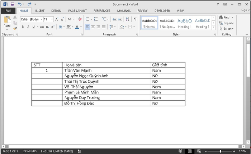Screen dimensions: 251x154
Task: Click the Increase Indent icon
Action: pyautogui.click(x=120, y=19)
